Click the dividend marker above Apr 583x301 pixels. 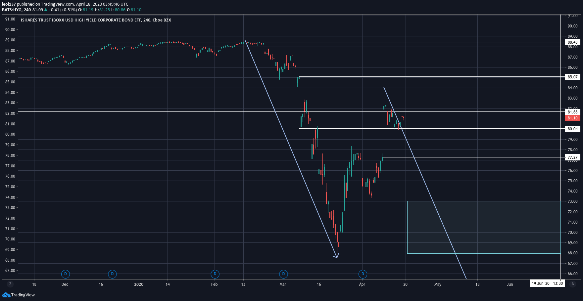point(363,274)
